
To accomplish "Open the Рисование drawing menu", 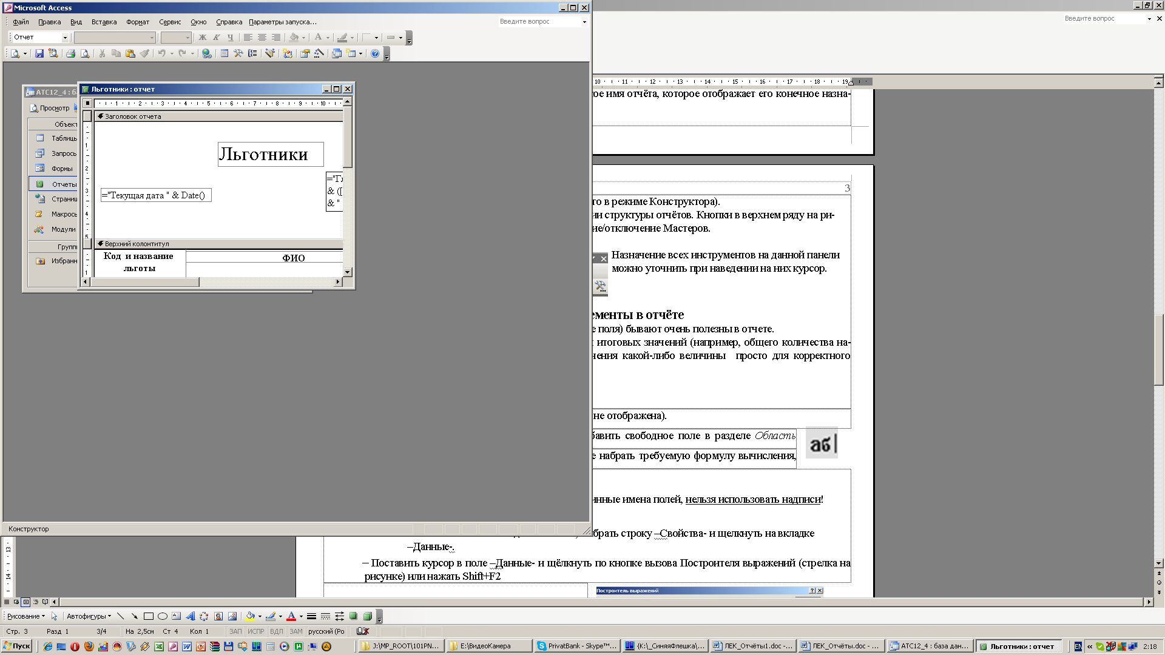I will pyautogui.click(x=25, y=616).
